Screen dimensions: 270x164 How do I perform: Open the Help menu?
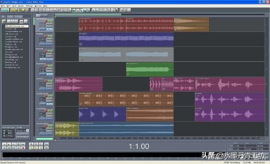pyautogui.click(x=45, y=6)
